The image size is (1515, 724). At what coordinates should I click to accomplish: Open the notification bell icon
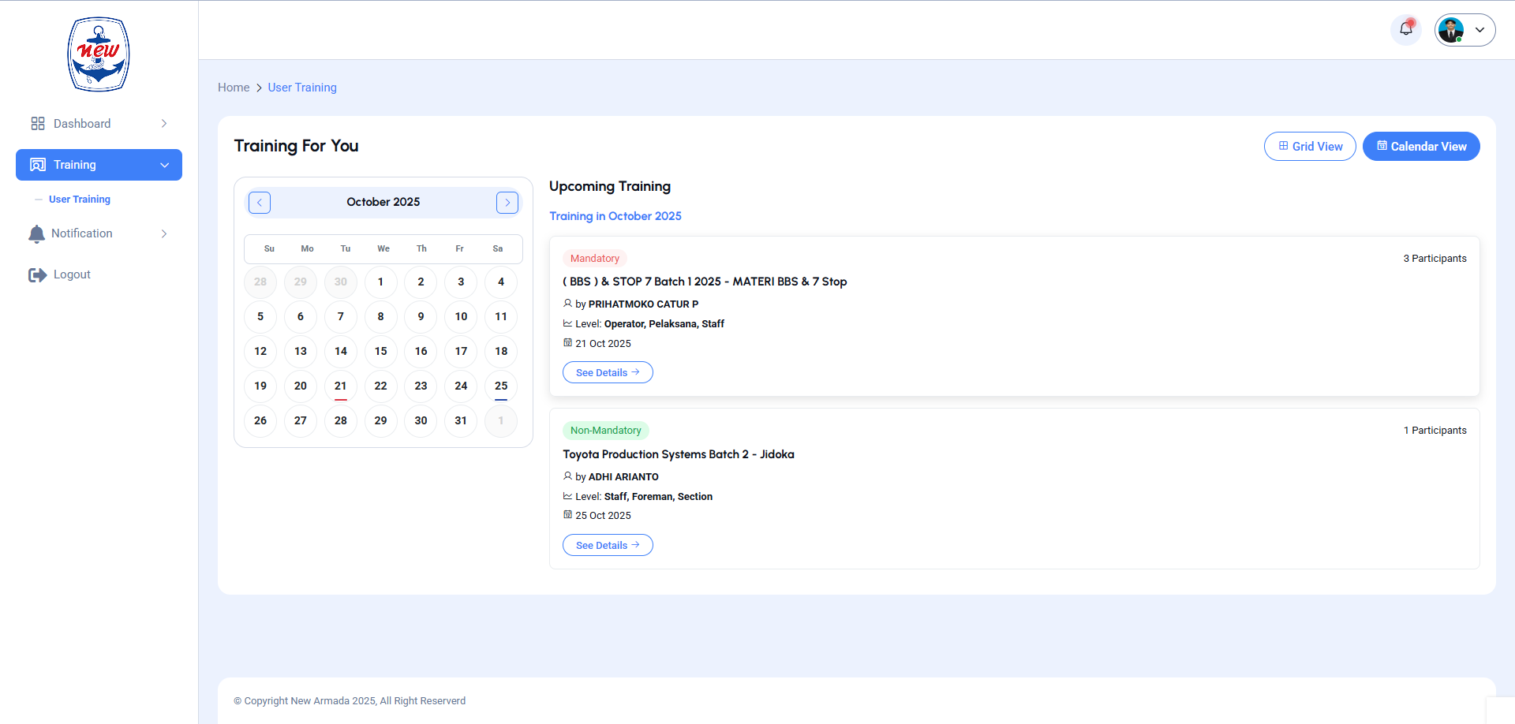[1406, 30]
